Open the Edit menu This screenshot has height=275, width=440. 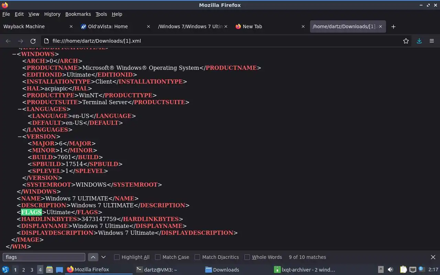coord(19,14)
